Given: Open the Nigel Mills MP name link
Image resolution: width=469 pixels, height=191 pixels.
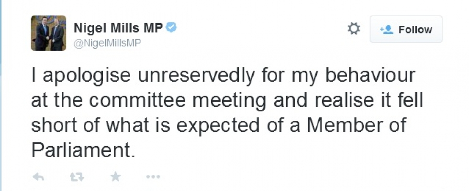Looking at the screenshot, I should pyautogui.click(x=118, y=29).
